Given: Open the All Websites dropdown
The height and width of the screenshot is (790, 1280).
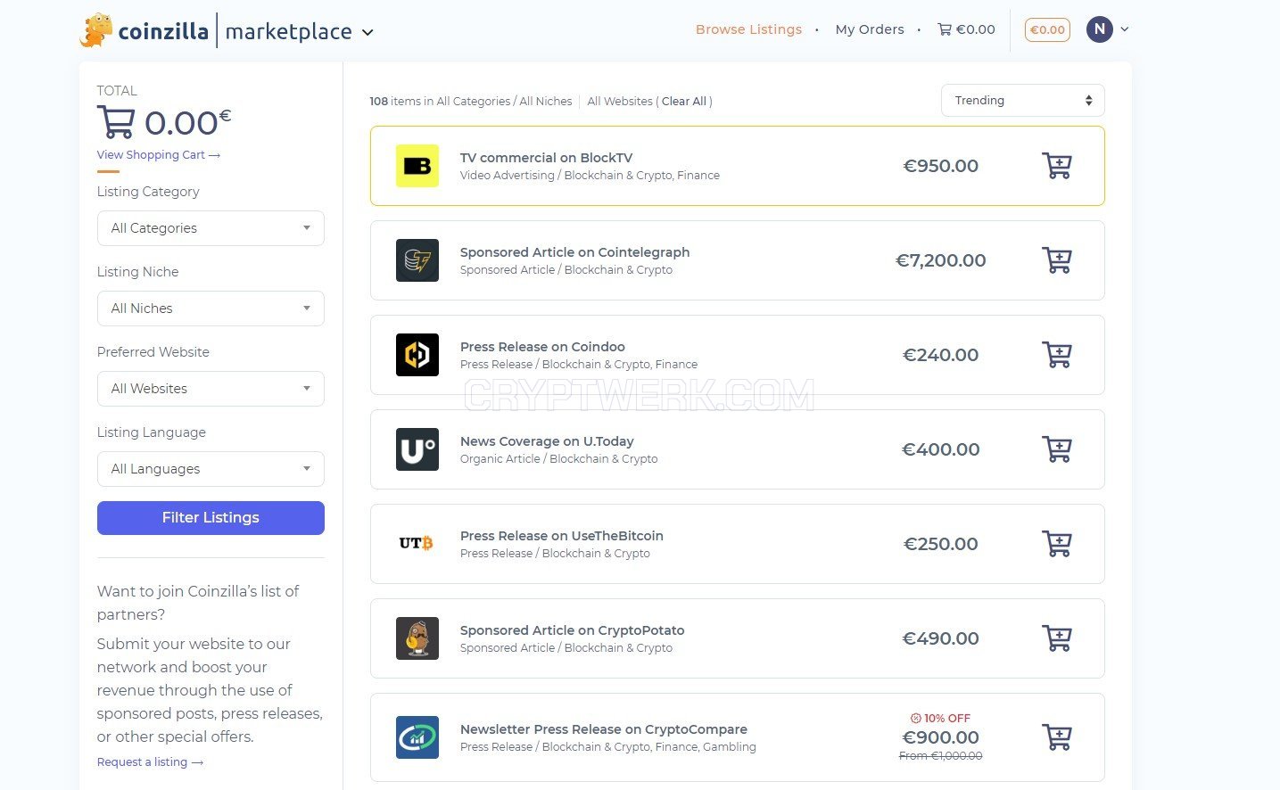Looking at the screenshot, I should pos(211,389).
